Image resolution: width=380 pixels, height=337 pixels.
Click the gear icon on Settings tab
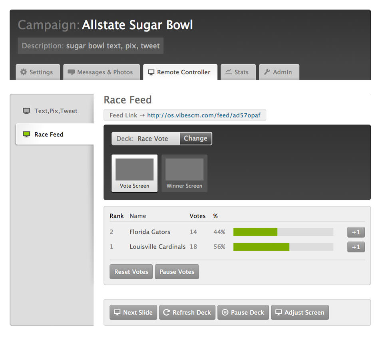[x=24, y=72]
